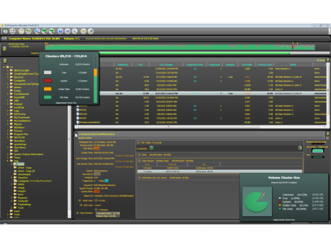331x248 pixels.
Task: Click the green pie chart in Volume Cluster Use
Action: tap(256, 202)
